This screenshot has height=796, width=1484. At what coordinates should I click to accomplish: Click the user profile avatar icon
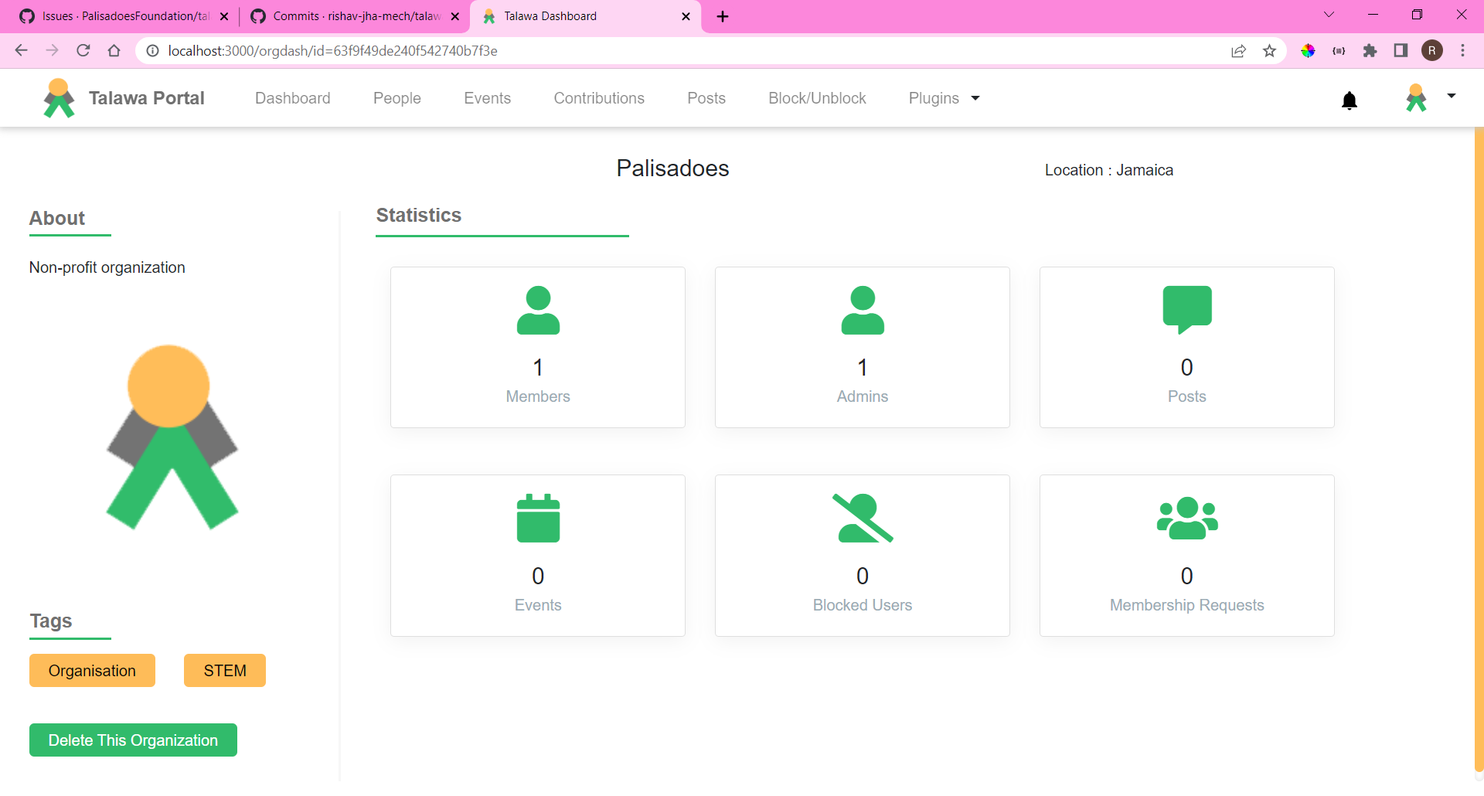pyautogui.click(x=1416, y=98)
